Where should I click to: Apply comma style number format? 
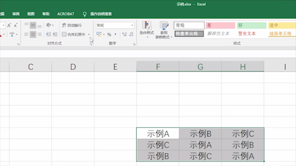point(115,35)
